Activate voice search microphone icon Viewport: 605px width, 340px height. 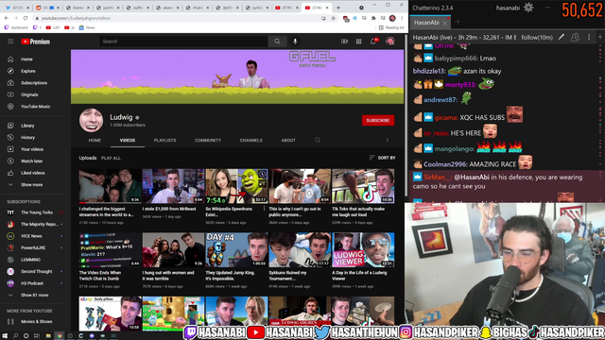295,42
